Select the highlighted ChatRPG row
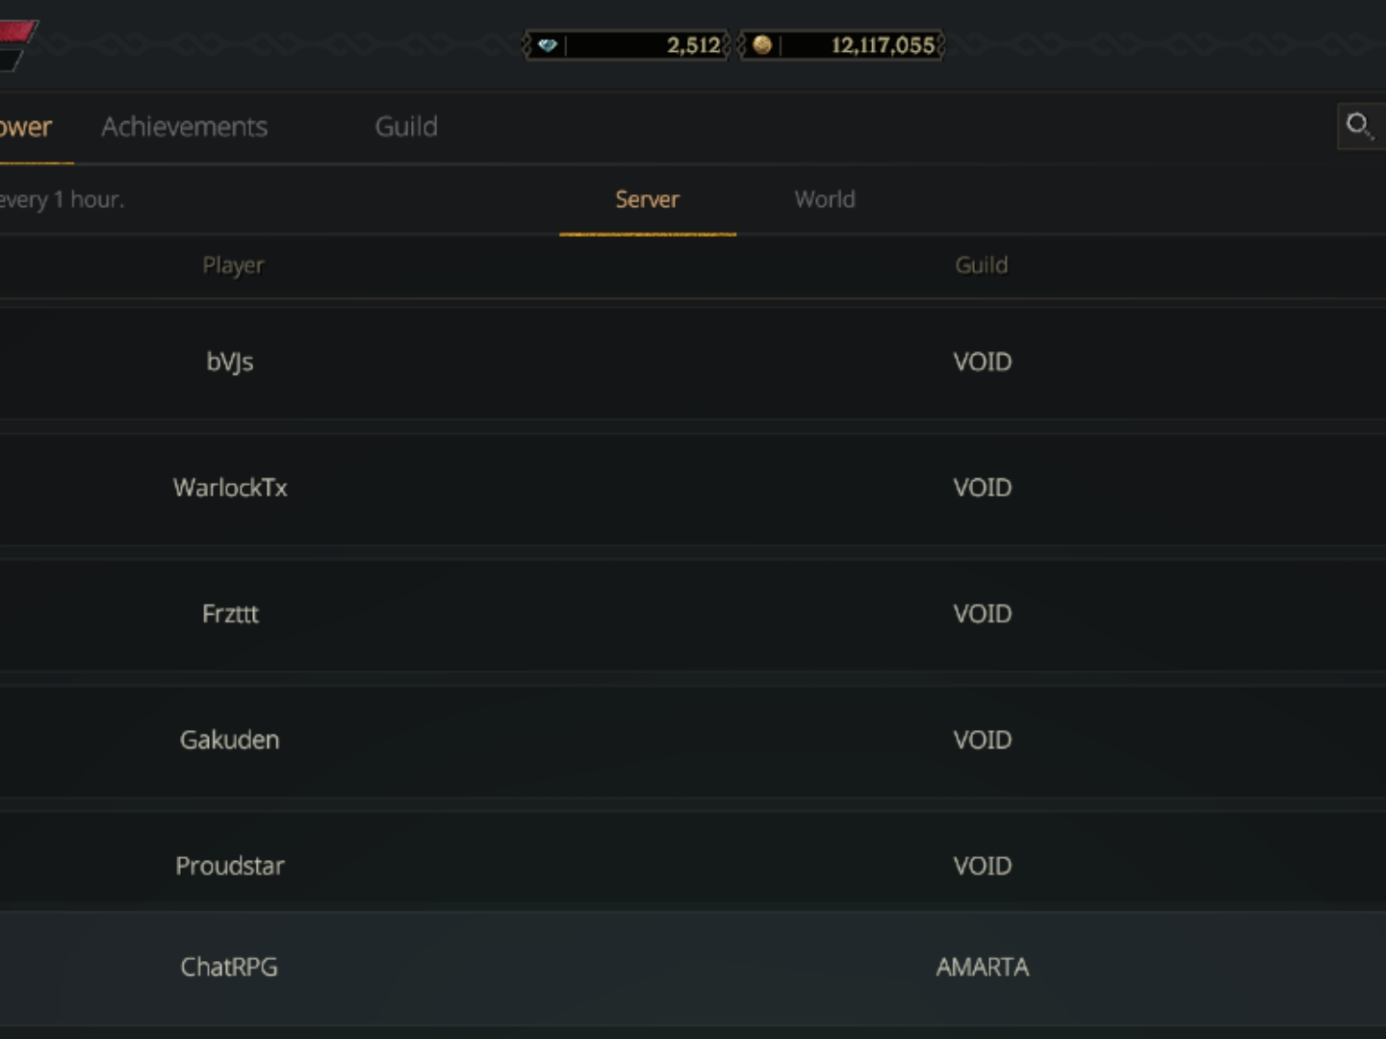 tap(229, 967)
